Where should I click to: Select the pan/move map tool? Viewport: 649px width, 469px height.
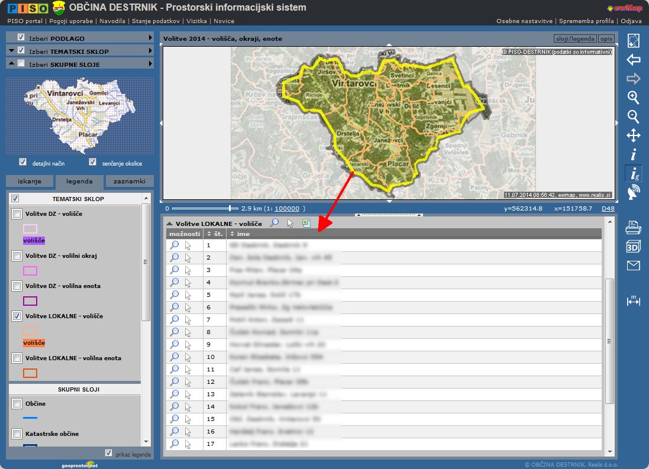pyautogui.click(x=633, y=136)
